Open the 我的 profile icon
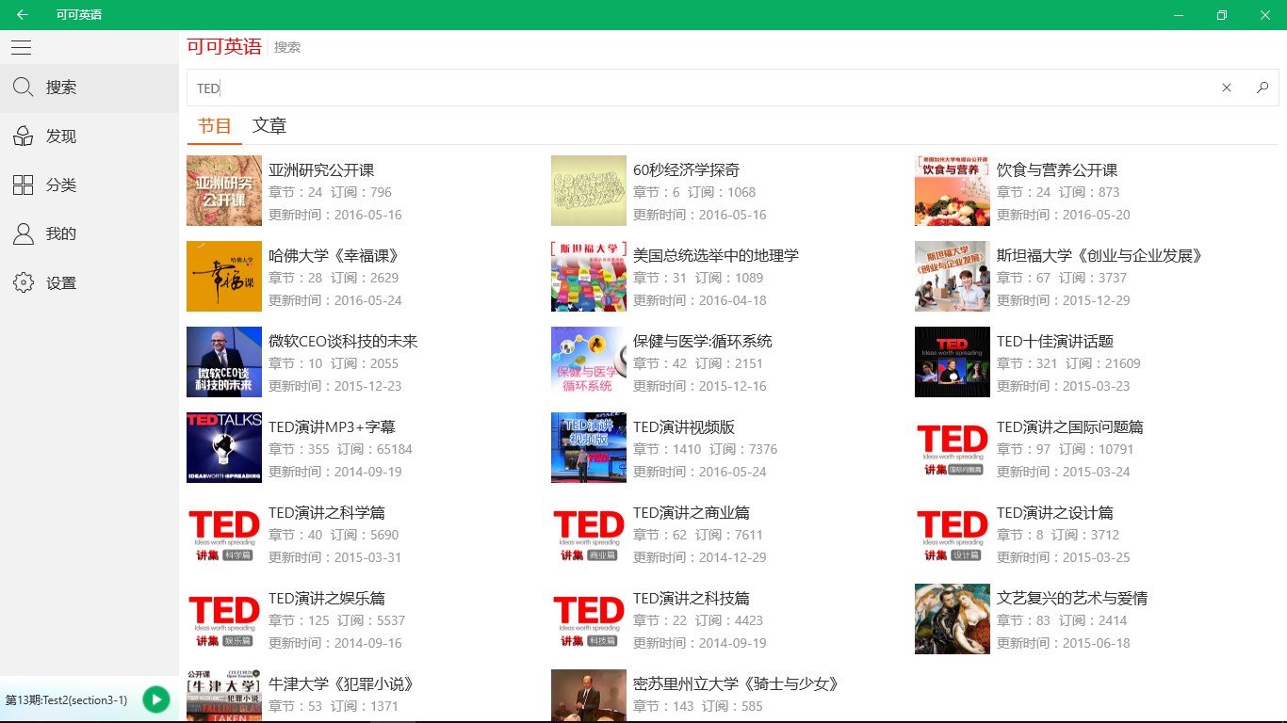This screenshot has height=723, width=1287. coord(24,234)
